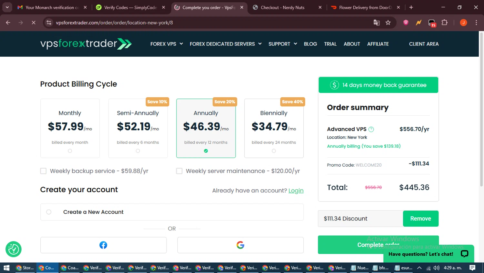The height and width of the screenshot is (273, 484).
Task: Click the vpsforextrader logo
Action: (86, 44)
